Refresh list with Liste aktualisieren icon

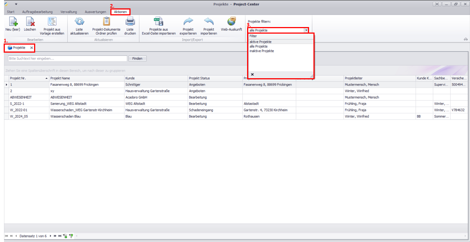(x=79, y=22)
